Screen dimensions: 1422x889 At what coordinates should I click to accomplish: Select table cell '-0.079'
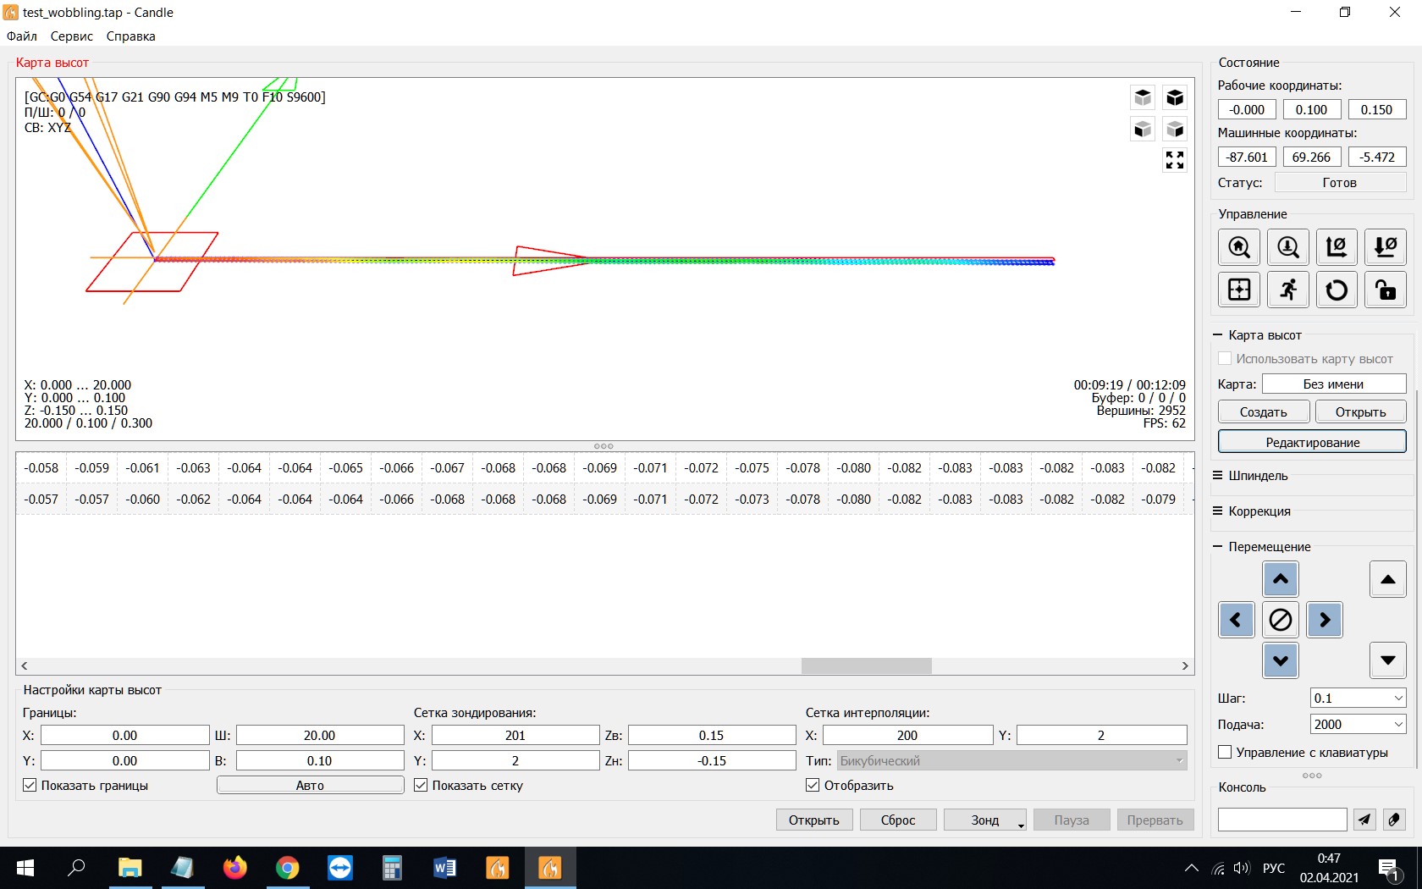pos(1159,500)
